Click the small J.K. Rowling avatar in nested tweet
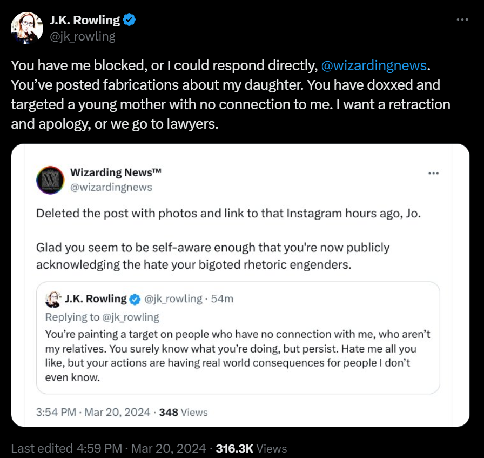Screen dimensions: 484x458 (53, 300)
